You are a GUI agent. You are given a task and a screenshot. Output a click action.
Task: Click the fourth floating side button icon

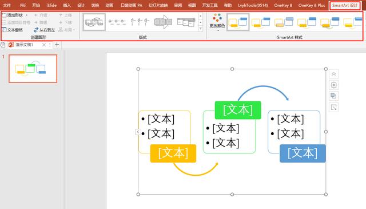333,107
